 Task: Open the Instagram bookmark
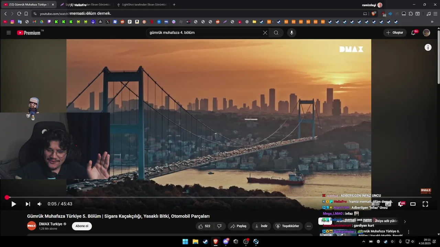(12, 22)
